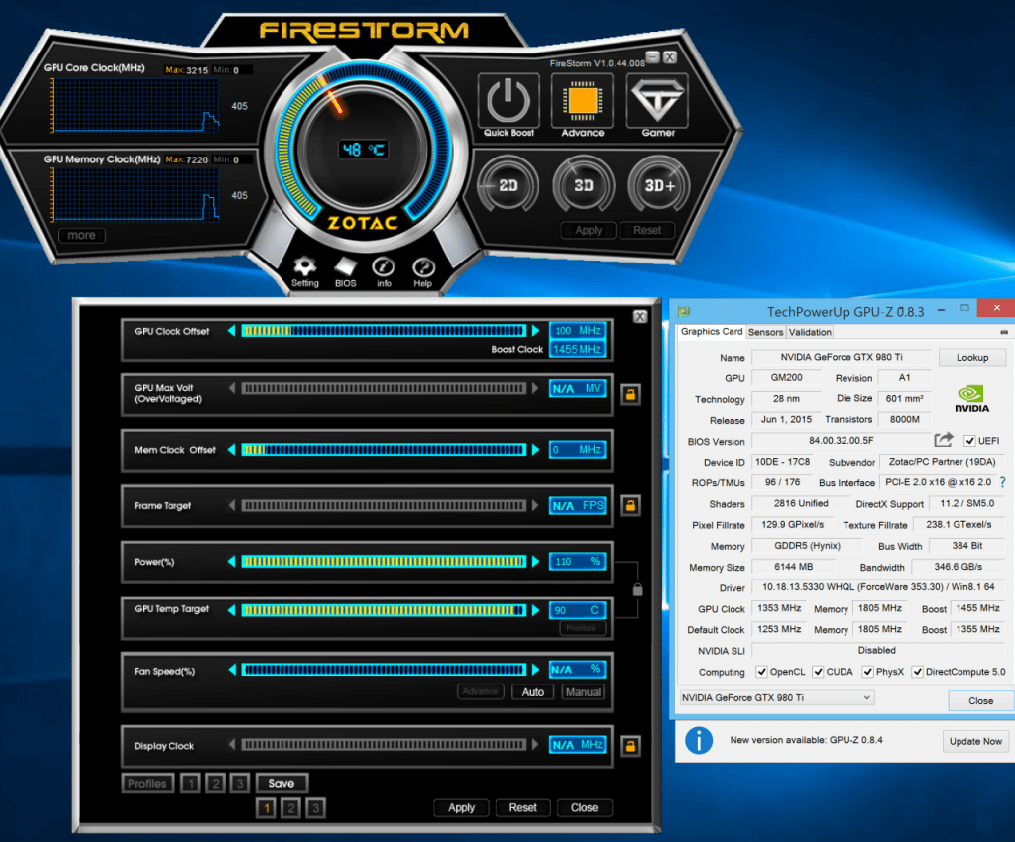Image resolution: width=1015 pixels, height=842 pixels.
Task: Switch to the Sensors tab
Action: [x=765, y=332]
